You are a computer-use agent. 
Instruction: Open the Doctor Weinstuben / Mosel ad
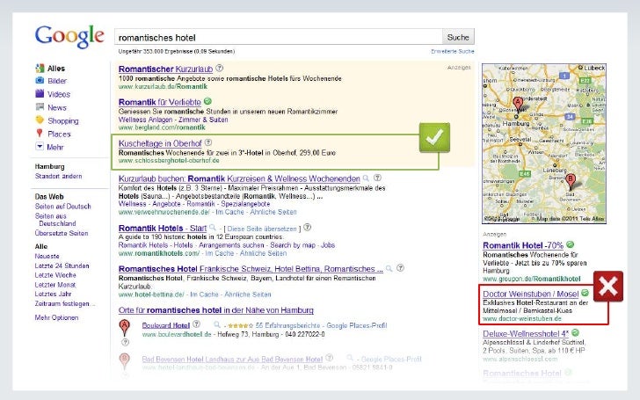click(x=531, y=294)
